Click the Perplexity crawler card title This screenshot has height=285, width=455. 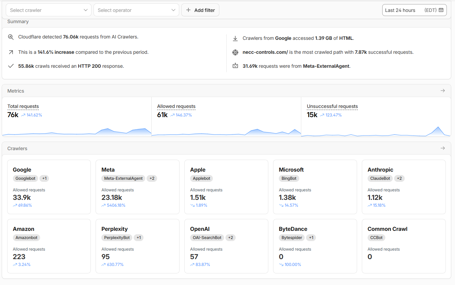point(115,229)
